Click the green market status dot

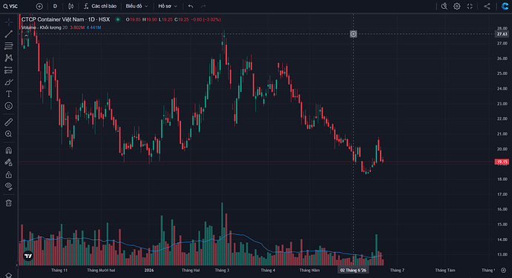(118, 19)
